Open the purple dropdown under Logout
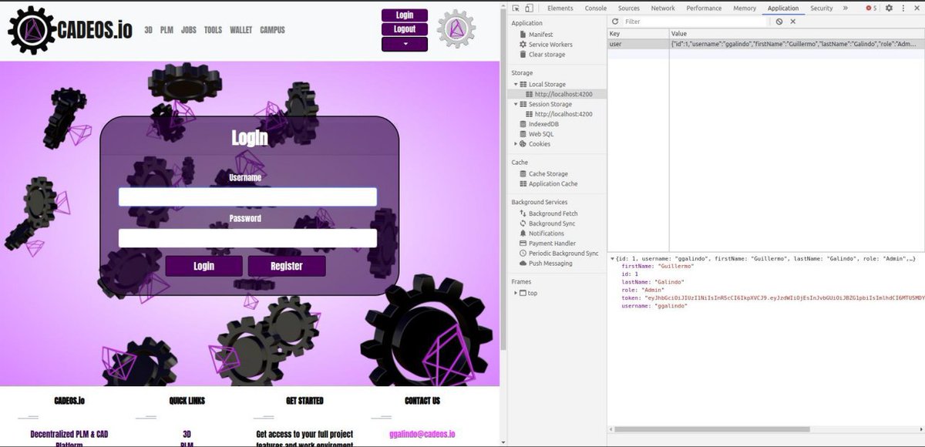This screenshot has height=447, width=925. [405, 44]
